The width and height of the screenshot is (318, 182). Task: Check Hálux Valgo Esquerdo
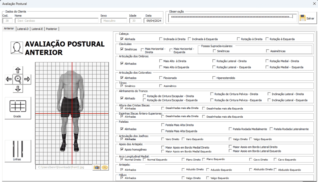pyautogui.click(x=208, y=178)
